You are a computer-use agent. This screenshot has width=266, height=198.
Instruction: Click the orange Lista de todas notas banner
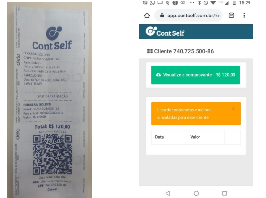coord(196,114)
